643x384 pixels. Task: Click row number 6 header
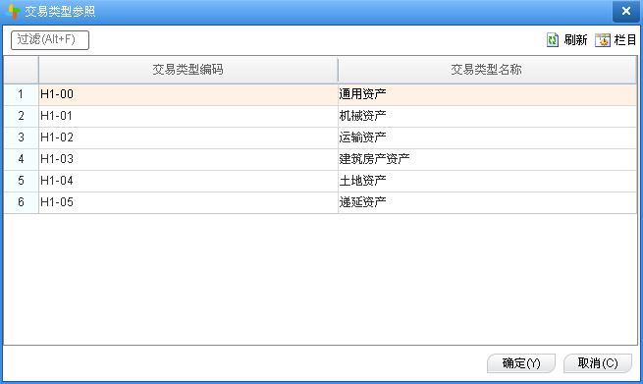(x=21, y=202)
